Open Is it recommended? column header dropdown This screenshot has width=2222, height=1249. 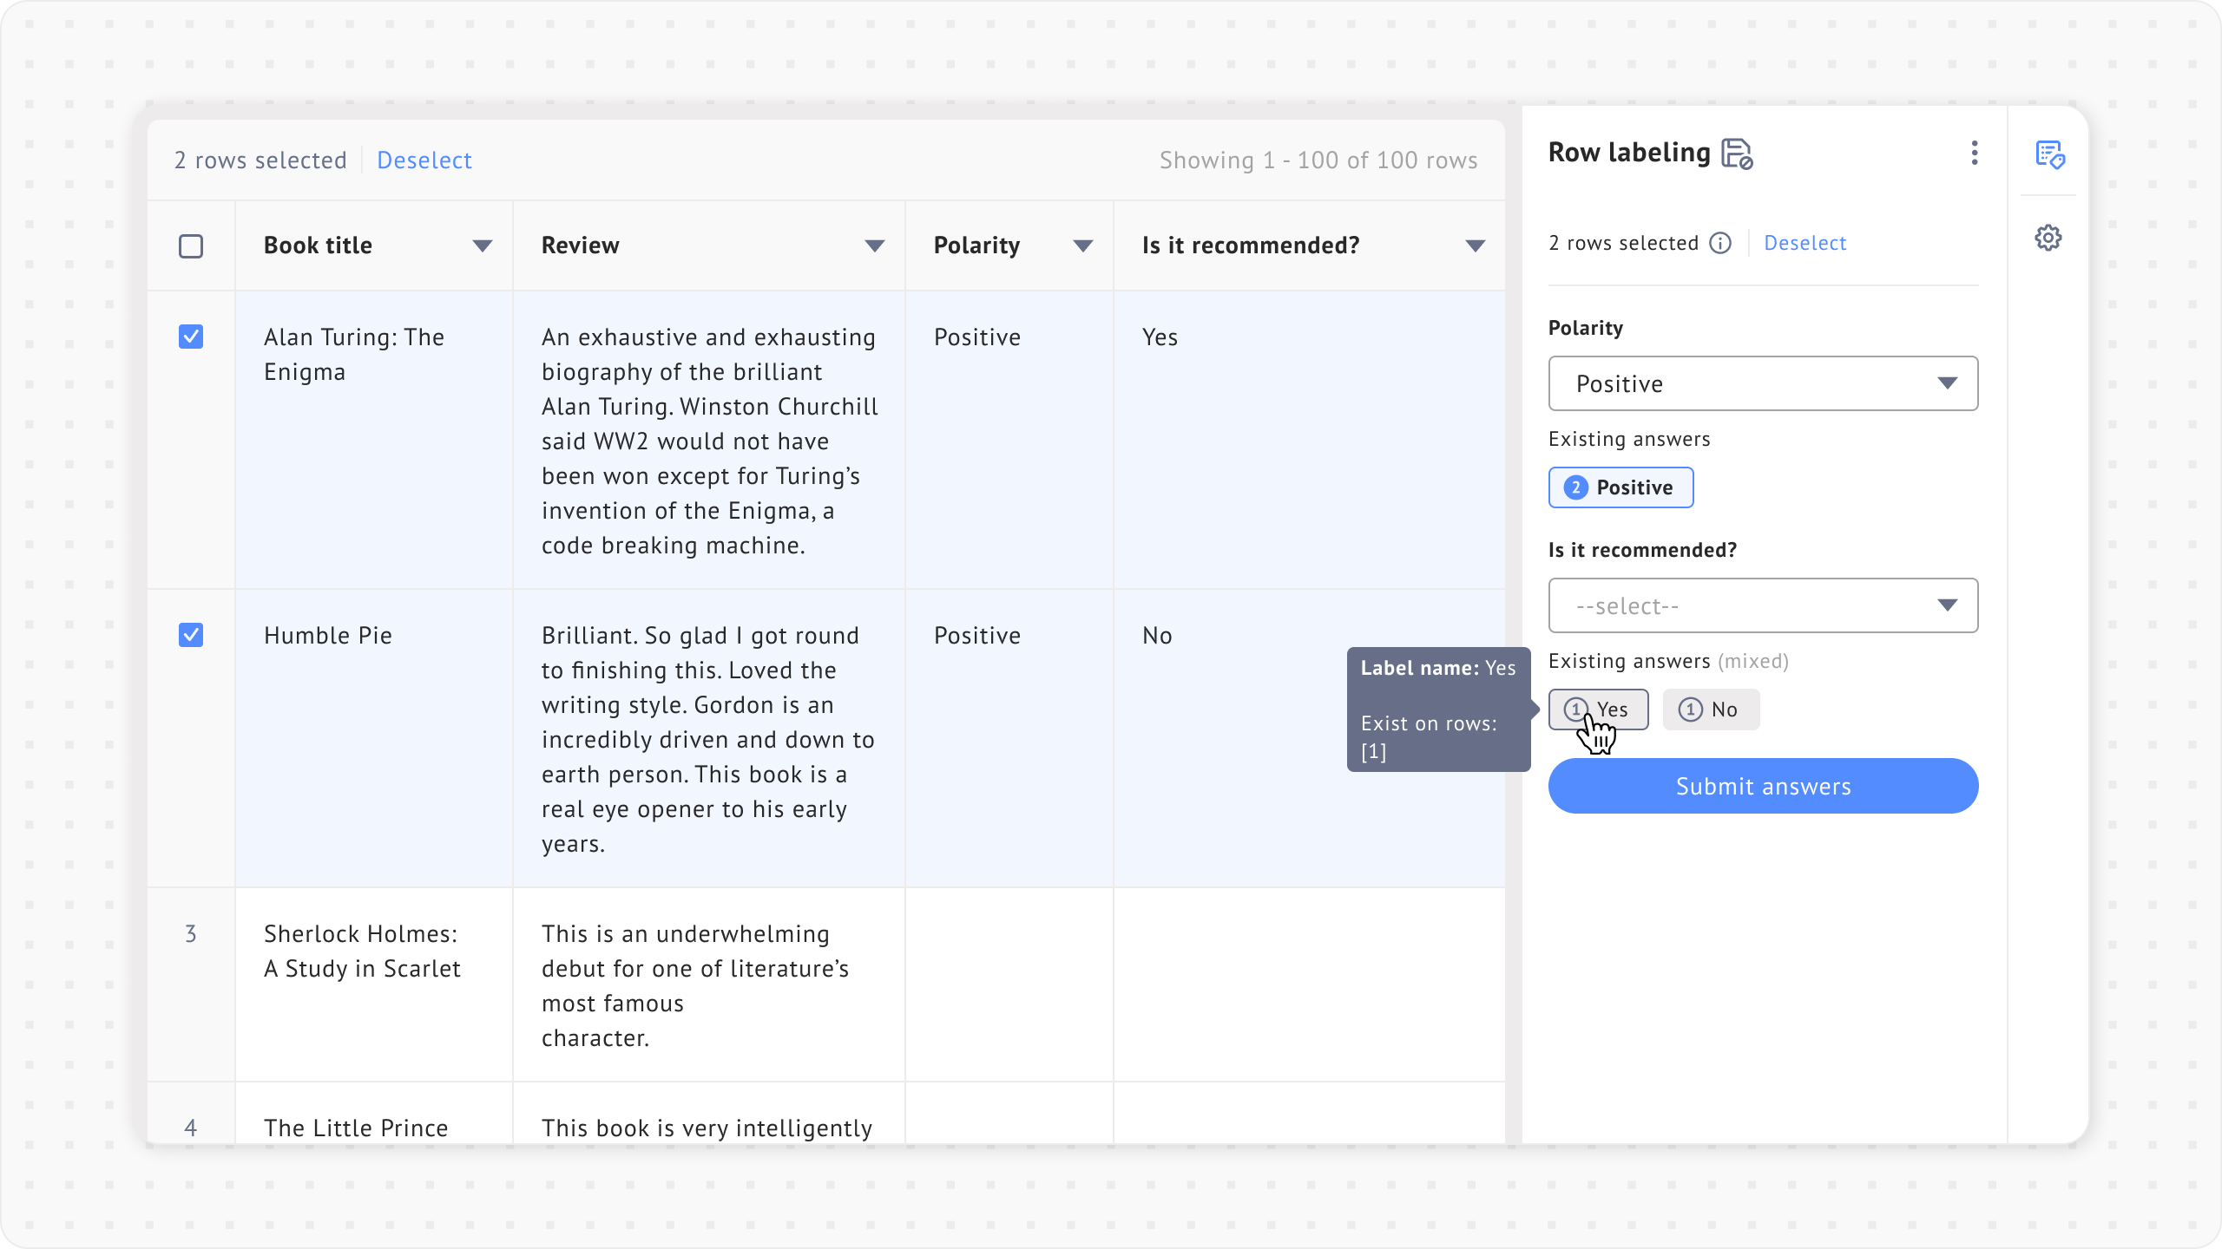pos(1476,246)
